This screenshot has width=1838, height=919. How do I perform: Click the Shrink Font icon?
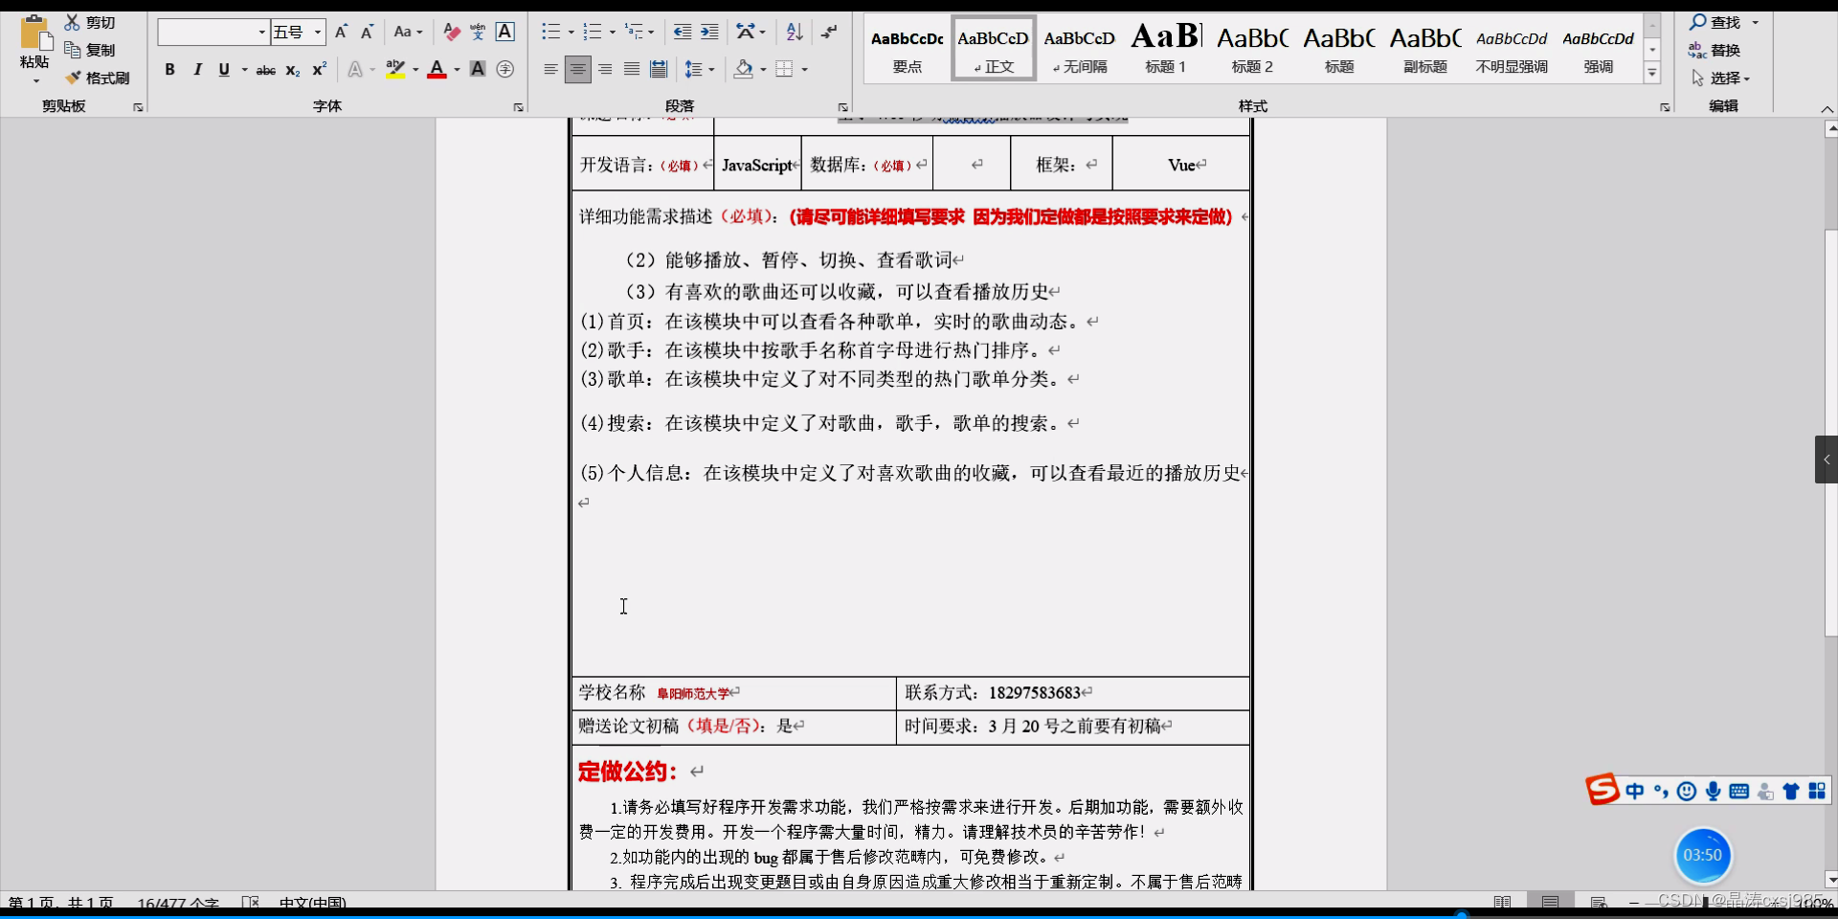[367, 33]
